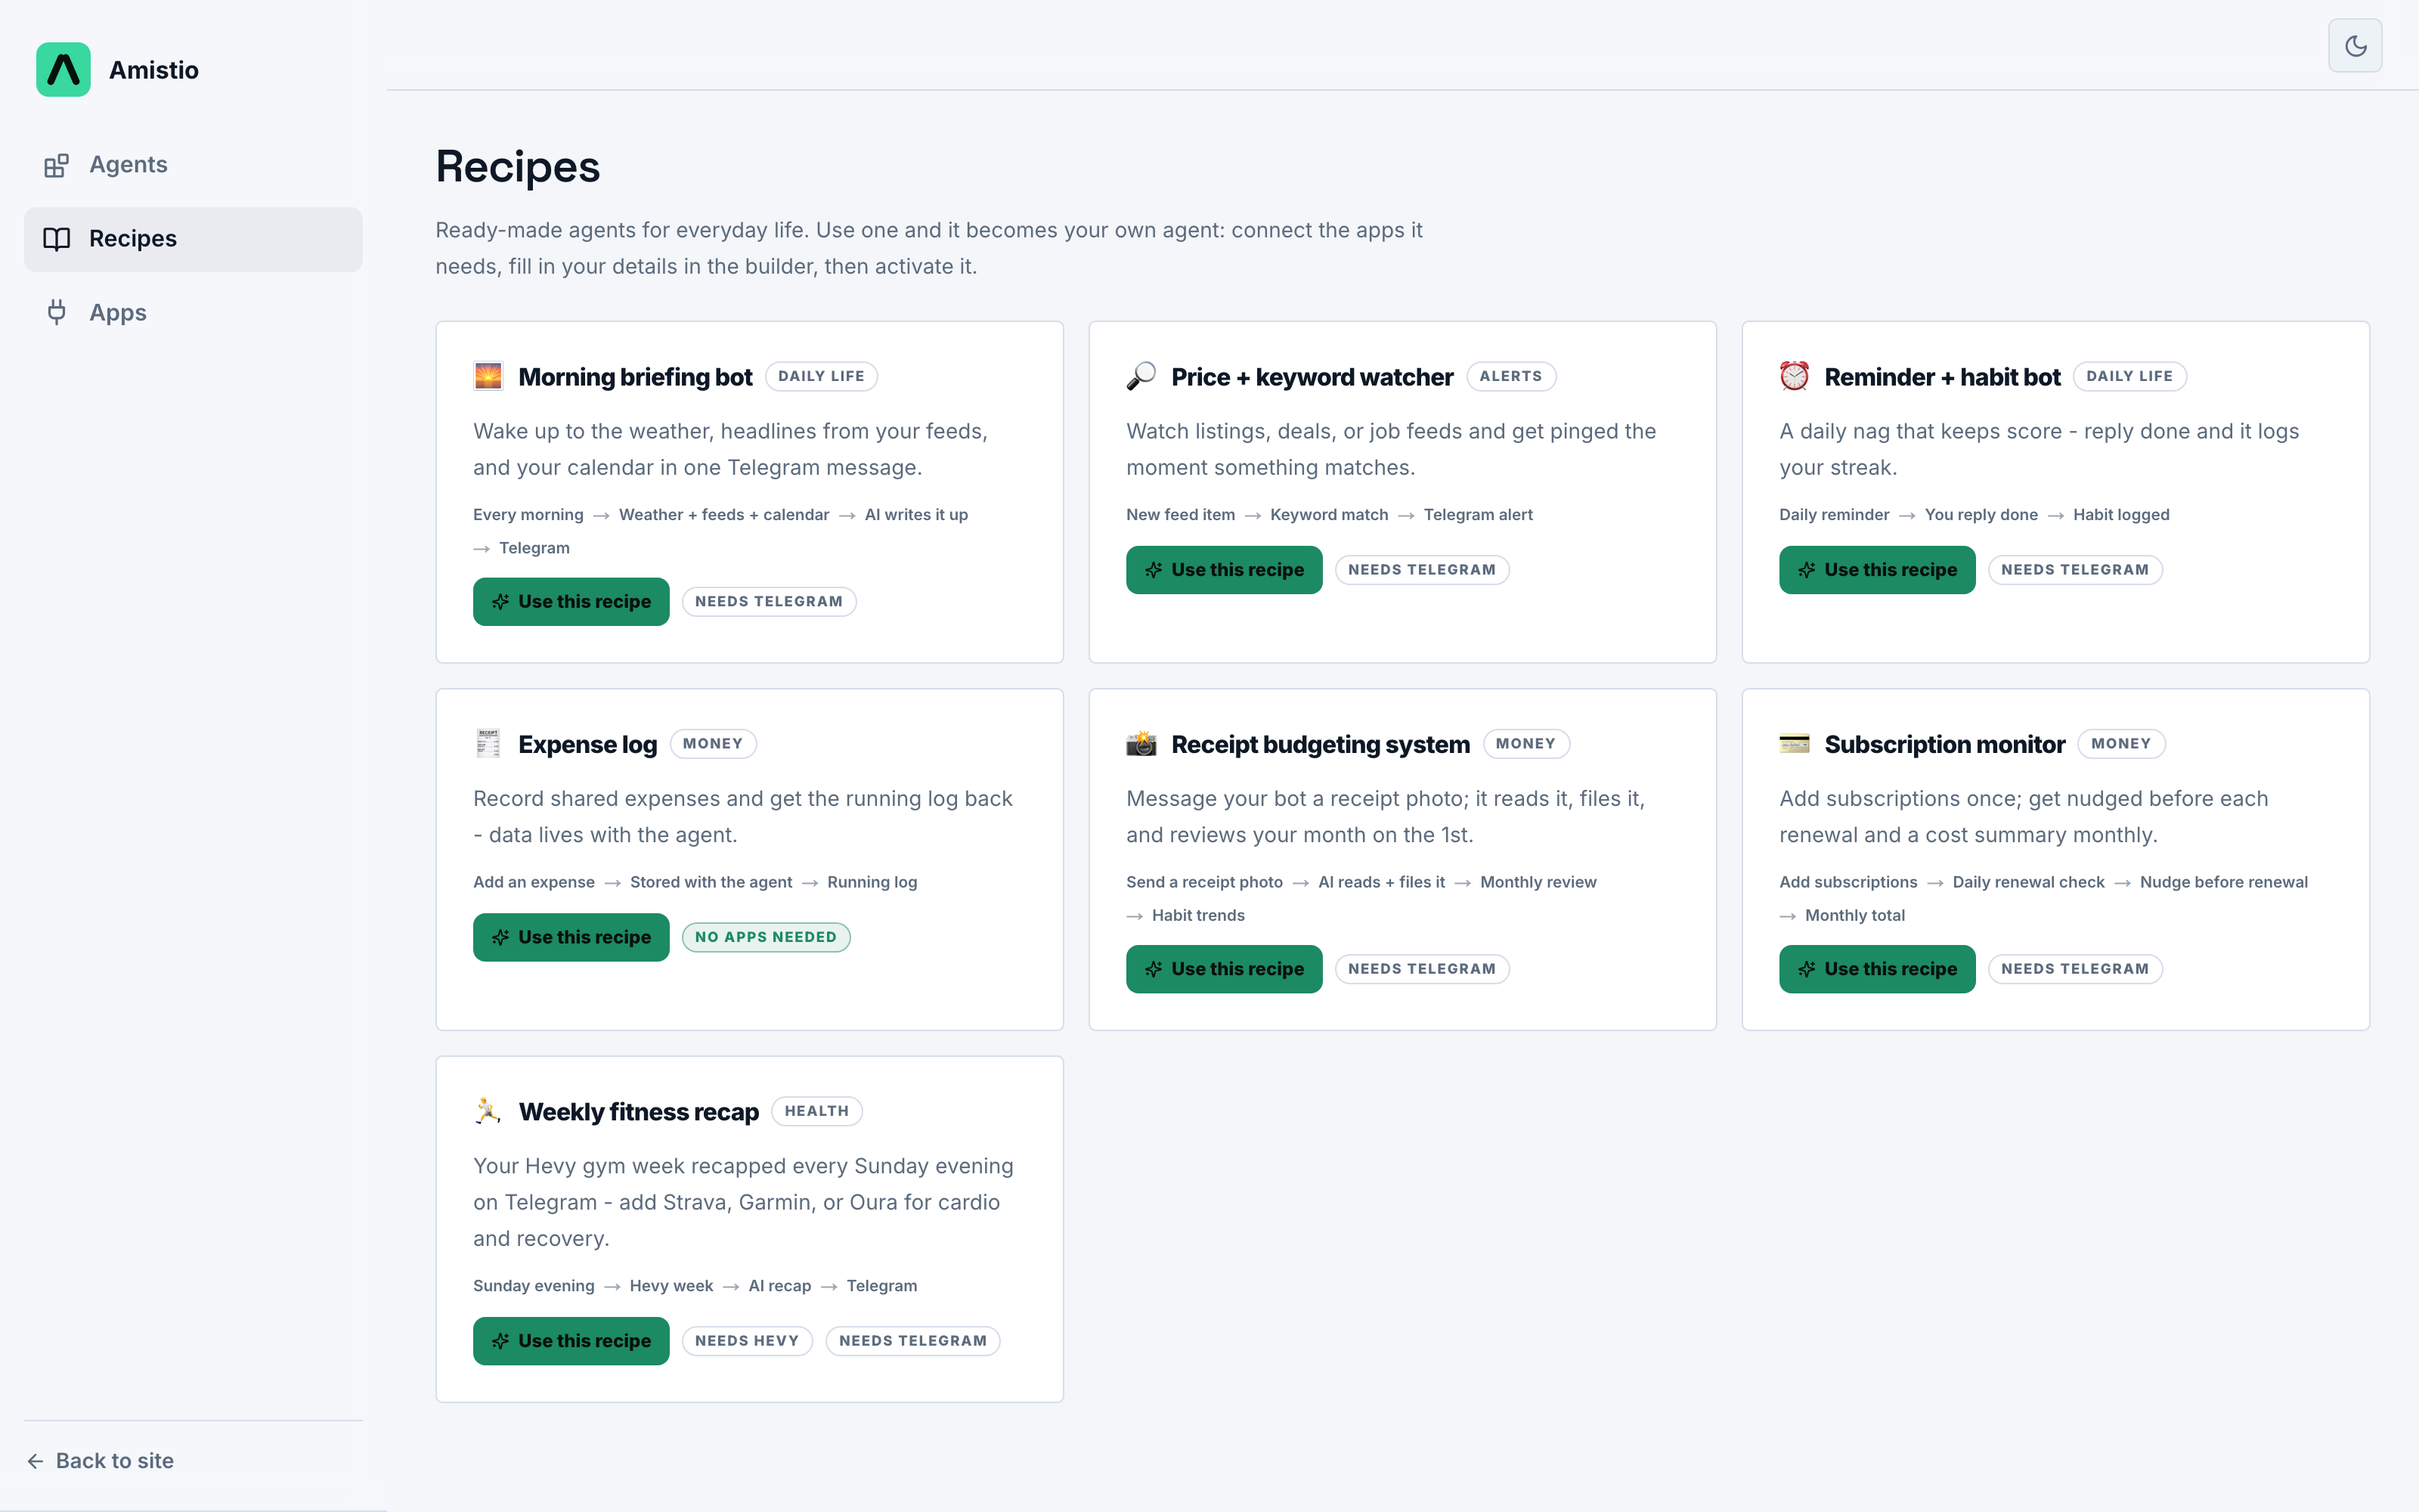Click the runner icon on Weekly fitness recap
Viewport: 2419px width, 1512px height.
(488, 1111)
